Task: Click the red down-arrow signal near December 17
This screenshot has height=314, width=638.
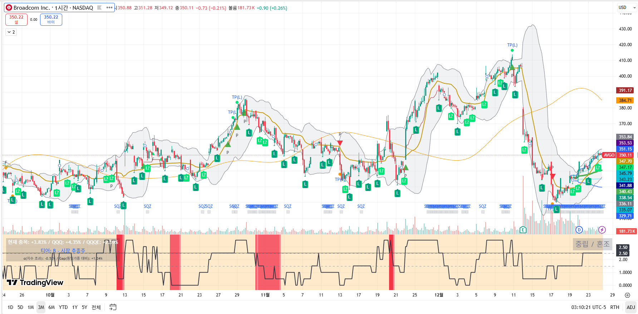Action: [x=553, y=176]
